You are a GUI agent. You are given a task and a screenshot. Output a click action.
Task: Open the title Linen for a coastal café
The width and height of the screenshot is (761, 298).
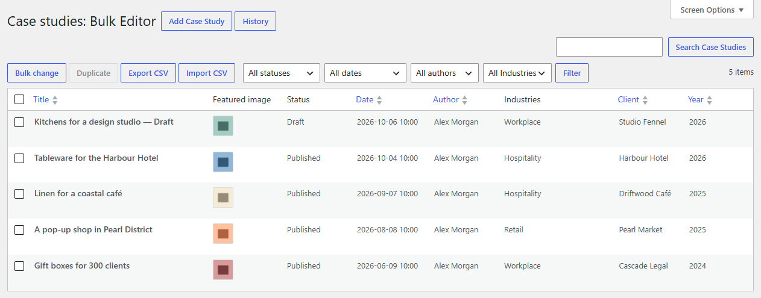coord(78,193)
